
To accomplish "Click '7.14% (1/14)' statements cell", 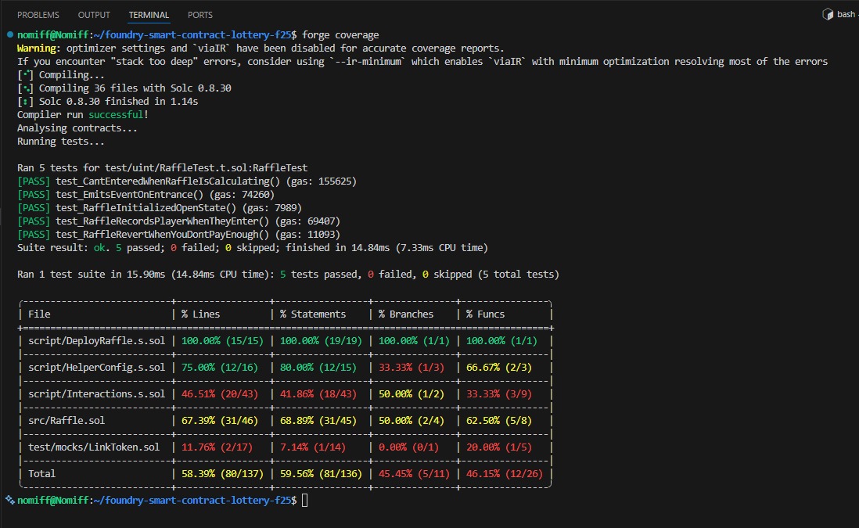I will click(313, 447).
